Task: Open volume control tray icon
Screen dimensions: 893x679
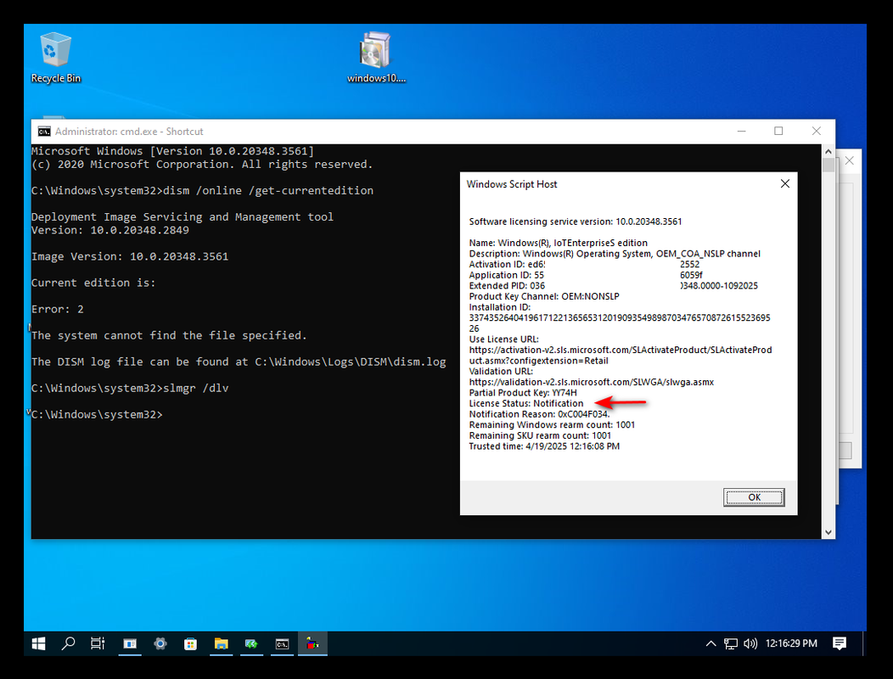Action: pos(750,643)
